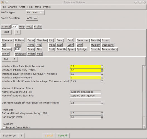147x139 pixels.
Task: Click the Skeinforge question mark help button
Action: [21, 136]
